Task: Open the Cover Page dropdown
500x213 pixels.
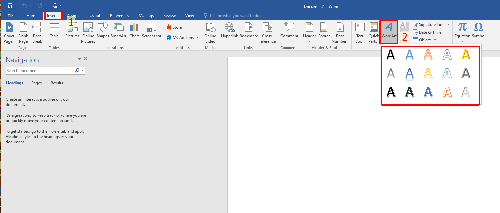Action: click(9, 33)
